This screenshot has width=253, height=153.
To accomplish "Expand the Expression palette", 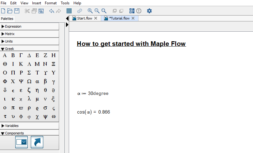I will [30, 26].
